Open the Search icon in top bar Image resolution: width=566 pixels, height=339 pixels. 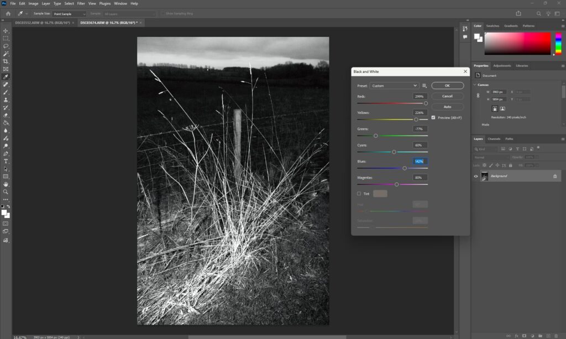539,13
